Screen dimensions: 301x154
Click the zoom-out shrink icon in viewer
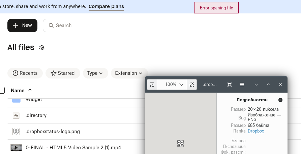pos(152,85)
